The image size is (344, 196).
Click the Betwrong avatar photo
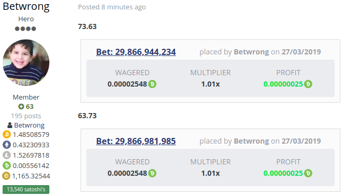click(26, 63)
